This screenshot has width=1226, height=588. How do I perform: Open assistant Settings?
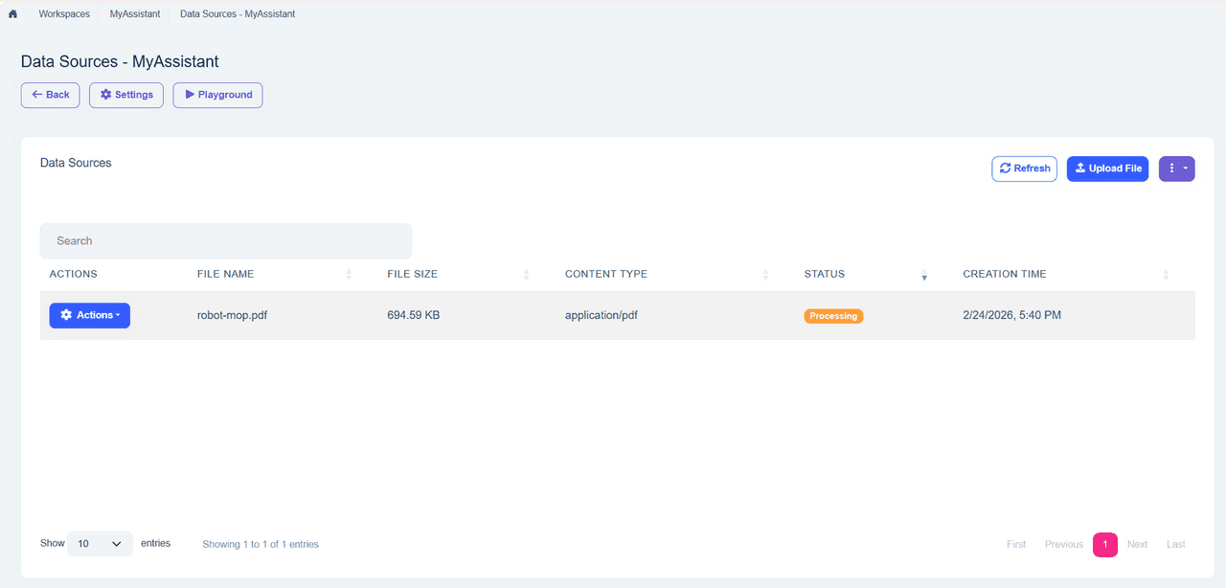tap(126, 95)
